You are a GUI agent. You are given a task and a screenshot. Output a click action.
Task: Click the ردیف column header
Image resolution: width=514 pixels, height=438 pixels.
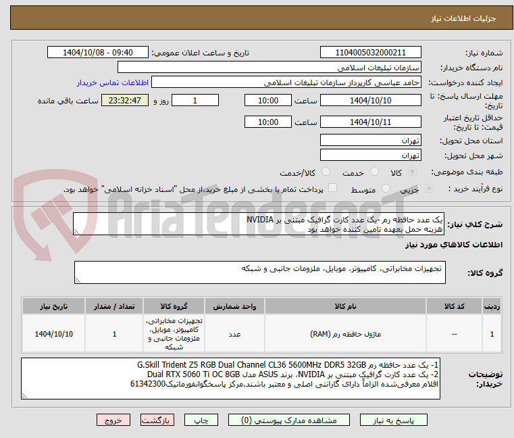coord(492,306)
